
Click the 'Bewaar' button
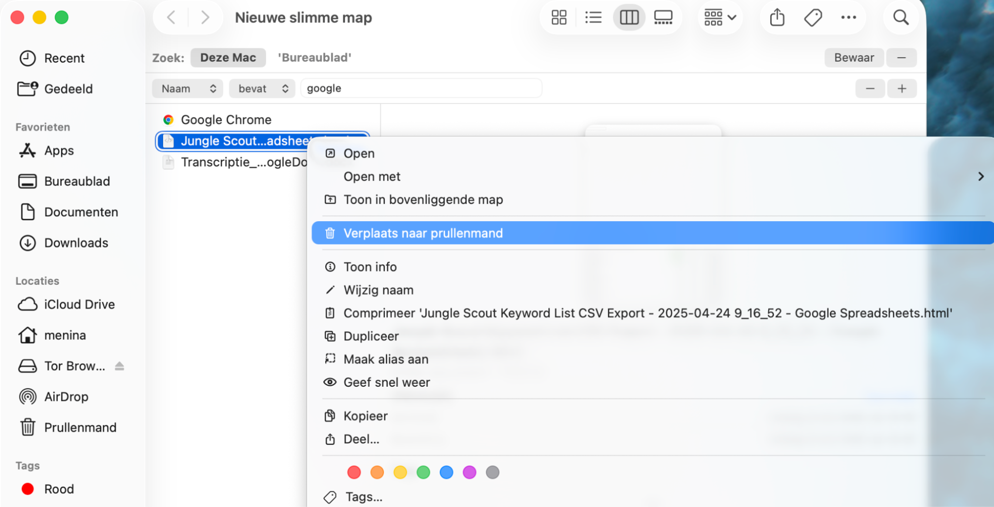pyautogui.click(x=854, y=57)
